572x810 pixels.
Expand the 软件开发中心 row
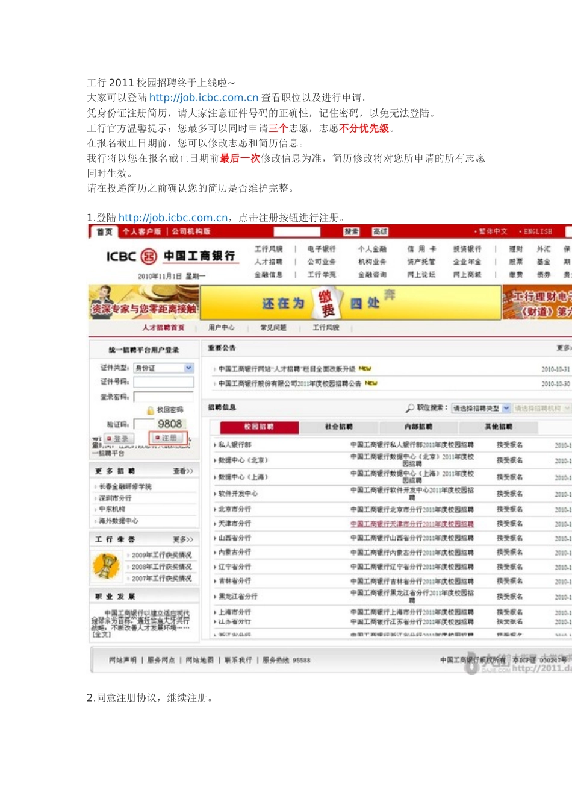(x=236, y=494)
